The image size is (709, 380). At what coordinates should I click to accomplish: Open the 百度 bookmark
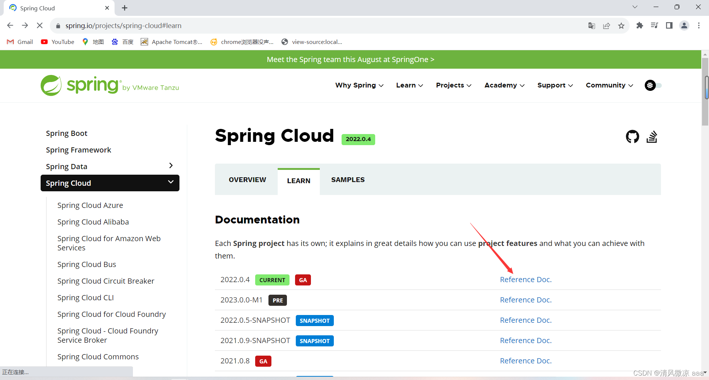pyautogui.click(x=123, y=42)
